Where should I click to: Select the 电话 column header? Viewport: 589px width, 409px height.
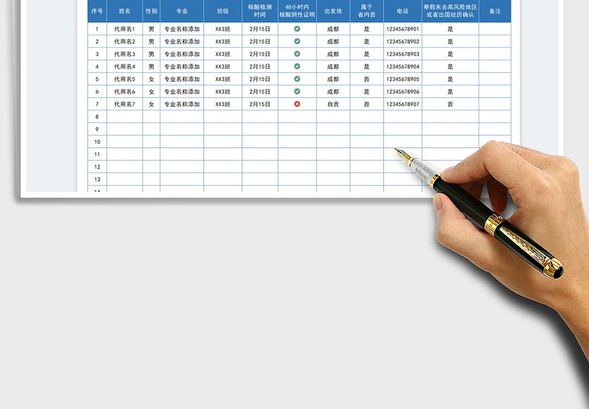click(x=402, y=12)
